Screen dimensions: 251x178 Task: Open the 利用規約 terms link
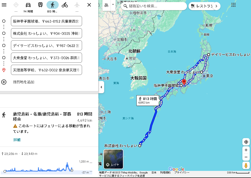[x=165, y=173]
